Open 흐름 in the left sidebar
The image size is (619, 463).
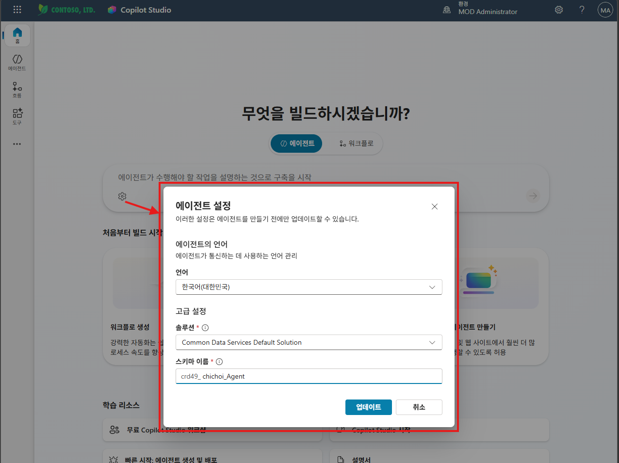coord(17,90)
